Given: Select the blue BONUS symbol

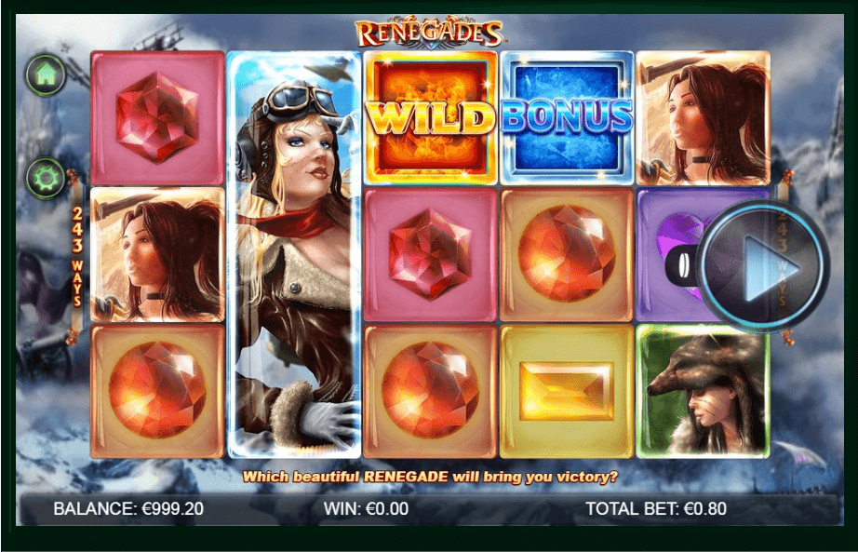Looking at the screenshot, I should (567, 117).
